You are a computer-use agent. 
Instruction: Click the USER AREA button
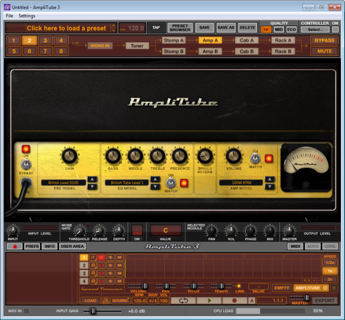tap(72, 246)
